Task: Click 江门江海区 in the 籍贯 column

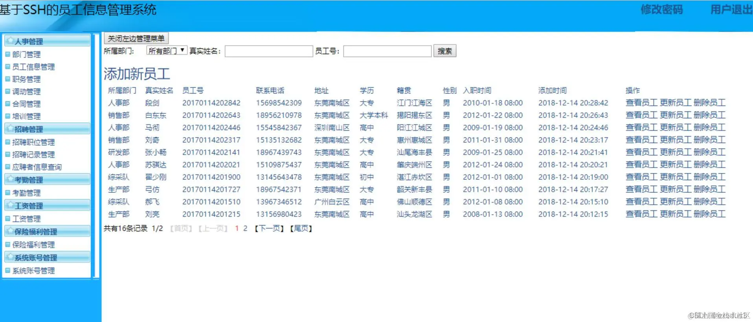Action: pyautogui.click(x=415, y=103)
